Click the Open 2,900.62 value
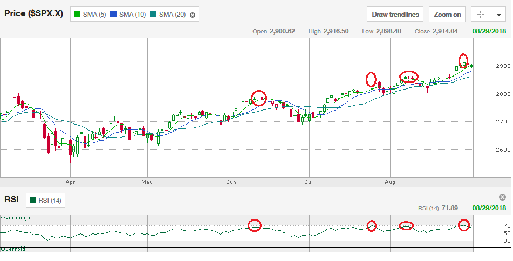Screen dimensions: 513x261 [x=274, y=31]
